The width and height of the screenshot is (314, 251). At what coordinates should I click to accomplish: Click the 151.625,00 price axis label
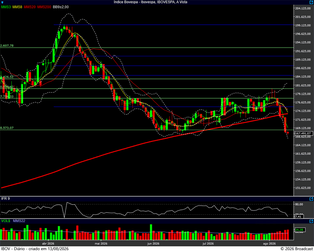coord(303,188)
